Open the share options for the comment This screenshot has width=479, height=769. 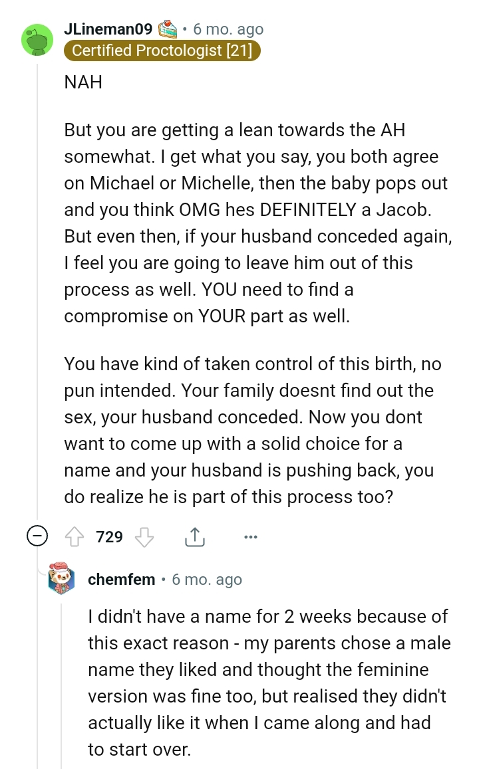tap(194, 536)
